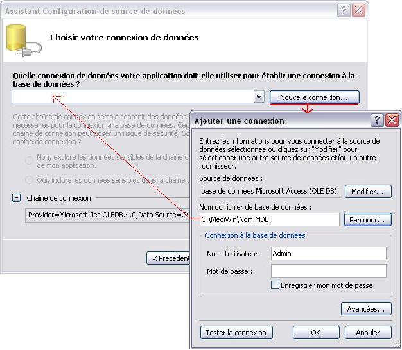Click the Mot de passe field
The image size is (402, 350).
[x=329, y=271]
